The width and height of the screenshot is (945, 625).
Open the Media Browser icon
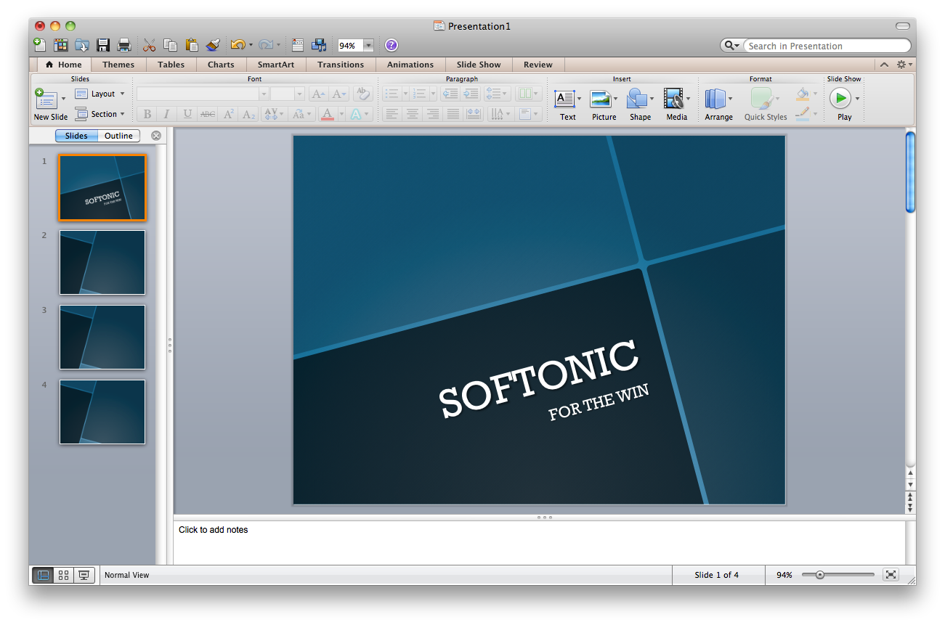pyautogui.click(x=319, y=45)
